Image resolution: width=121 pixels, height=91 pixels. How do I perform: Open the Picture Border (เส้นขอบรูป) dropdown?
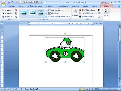[x=54, y=13]
